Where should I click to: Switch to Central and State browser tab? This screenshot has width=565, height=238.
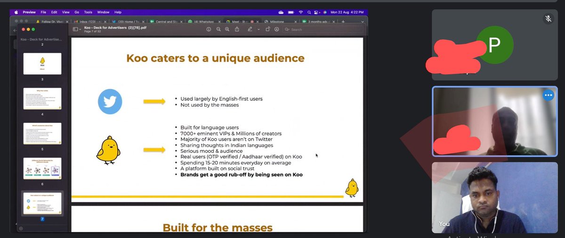click(x=166, y=22)
